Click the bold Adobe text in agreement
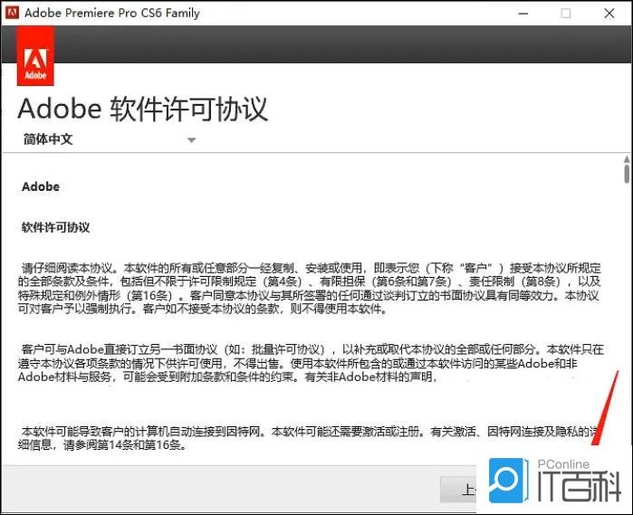 tap(41, 186)
